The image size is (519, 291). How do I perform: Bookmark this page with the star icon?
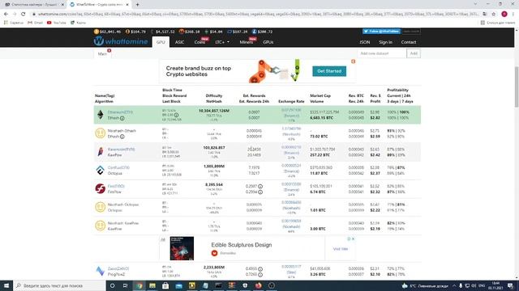pyautogui.click(x=494, y=15)
